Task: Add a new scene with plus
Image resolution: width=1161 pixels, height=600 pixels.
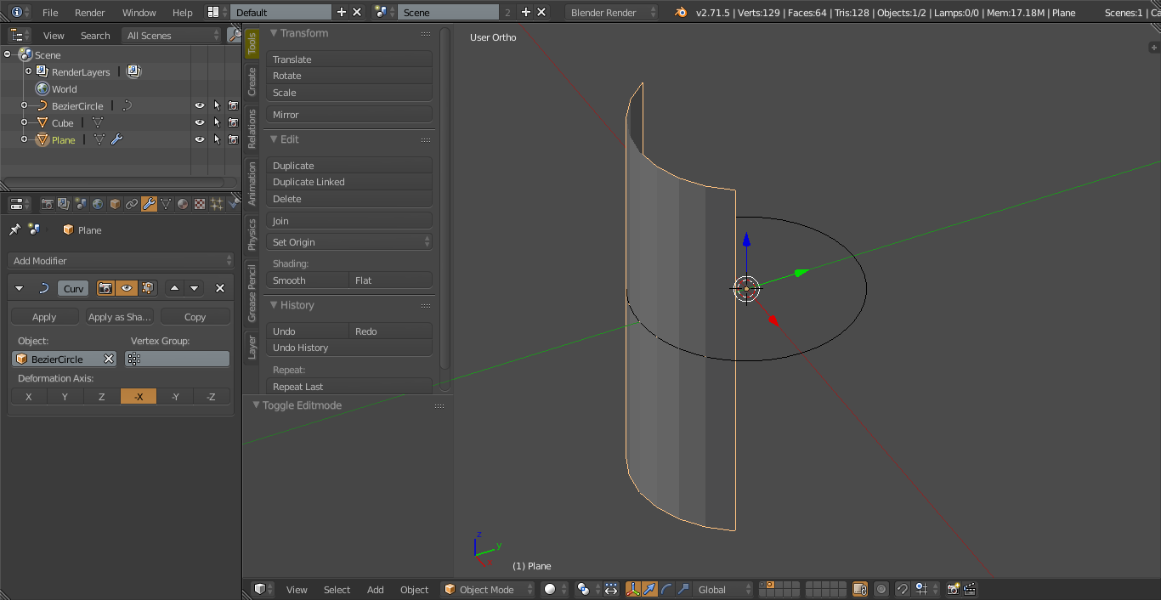Action: click(525, 12)
